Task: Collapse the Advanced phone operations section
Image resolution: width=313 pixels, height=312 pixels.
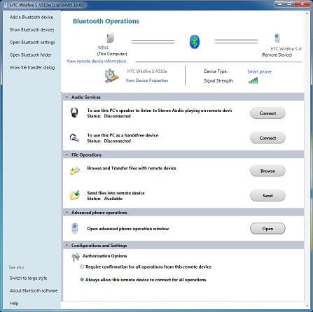Action: [x=67, y=213]
